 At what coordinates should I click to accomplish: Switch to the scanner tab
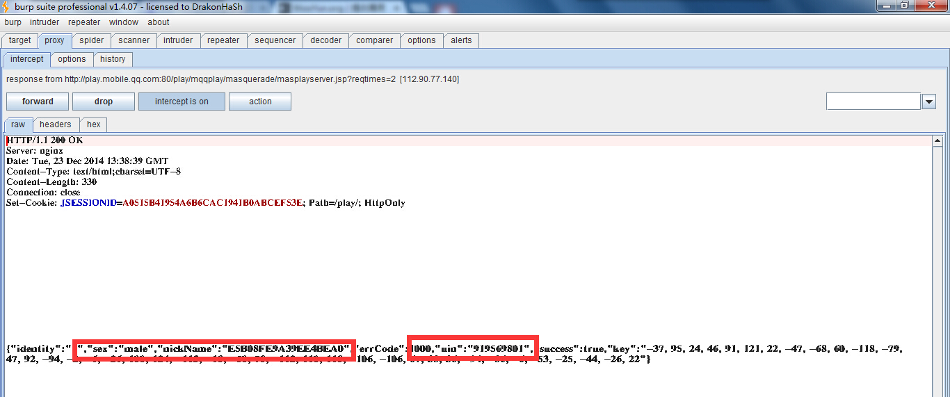(134, 40)
